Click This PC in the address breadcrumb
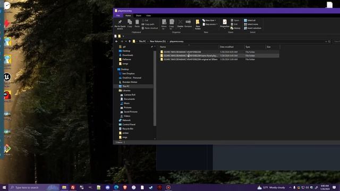The height and width of the screenshot is (191, 340). pyautogui.click(x=142, y=41)
